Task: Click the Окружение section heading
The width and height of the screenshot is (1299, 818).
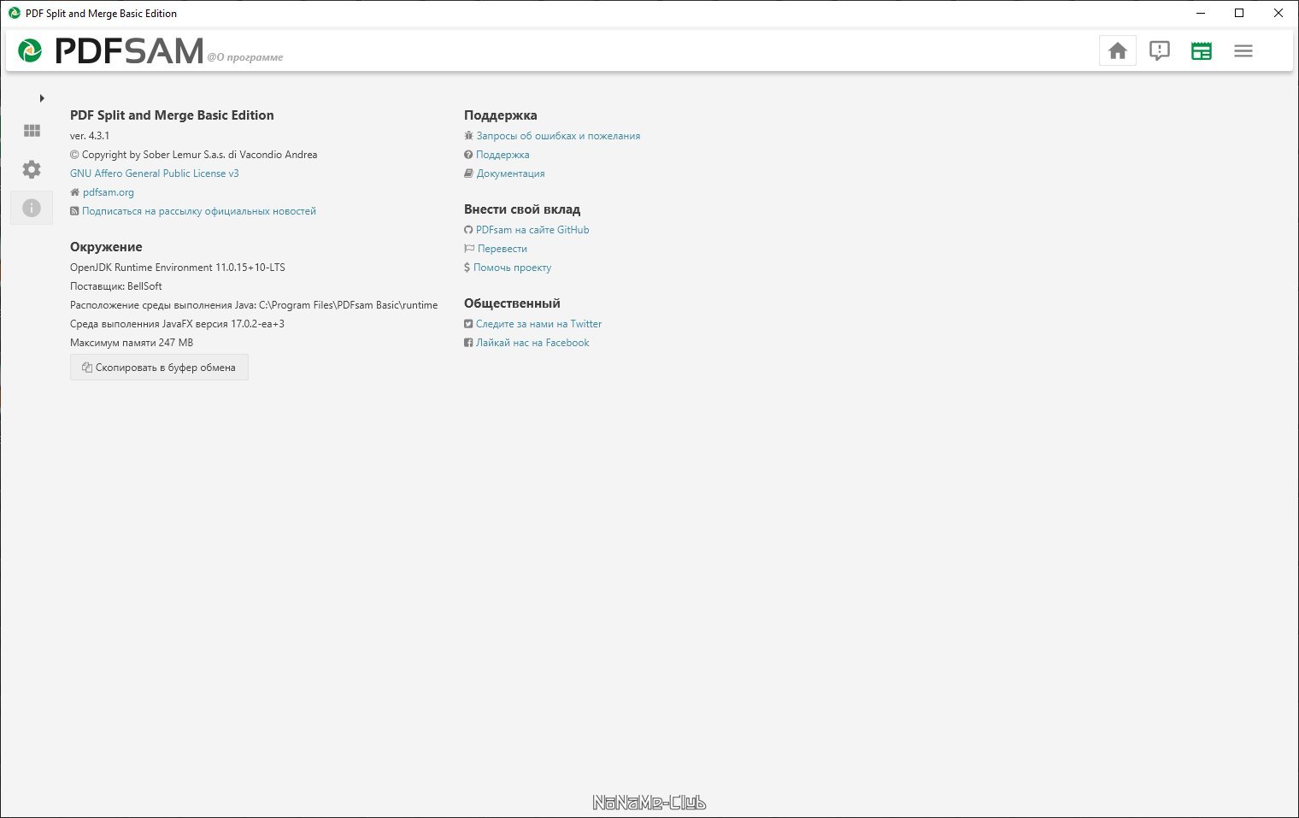Action: tap(106, 247)
